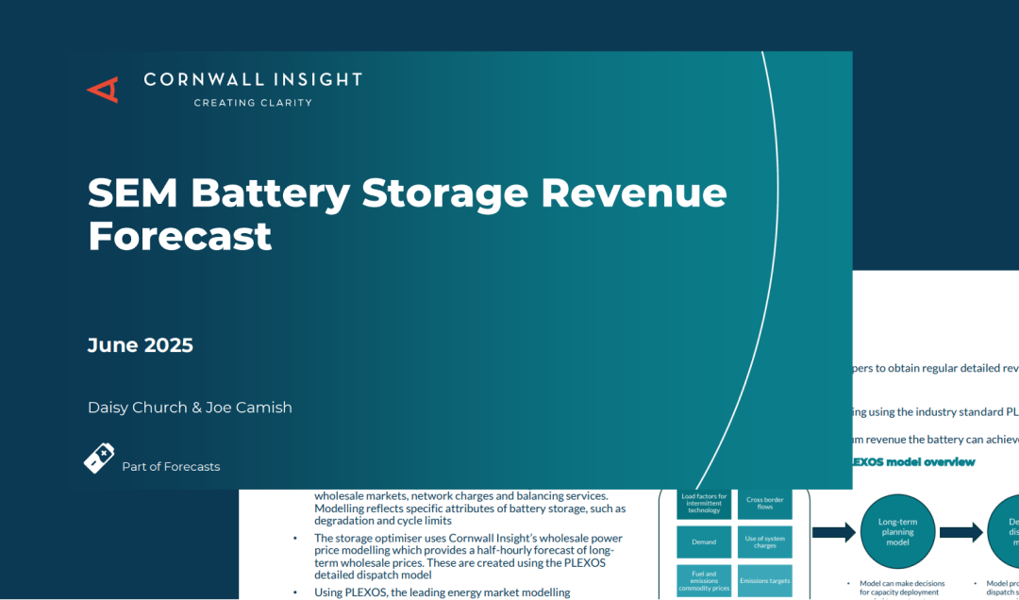Click the 'LEXOS model overview' heading
The height and width of the screenshot is (600, 1019).
[x=913, y=462]
